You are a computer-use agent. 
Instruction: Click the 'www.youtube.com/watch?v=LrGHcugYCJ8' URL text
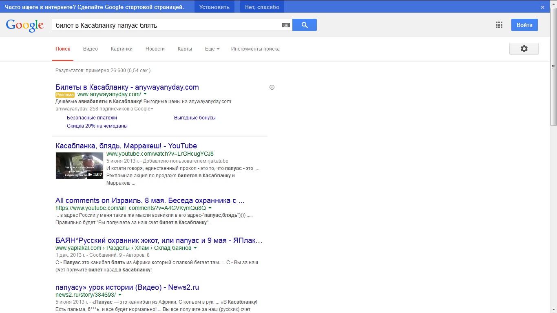coord(160,154)
